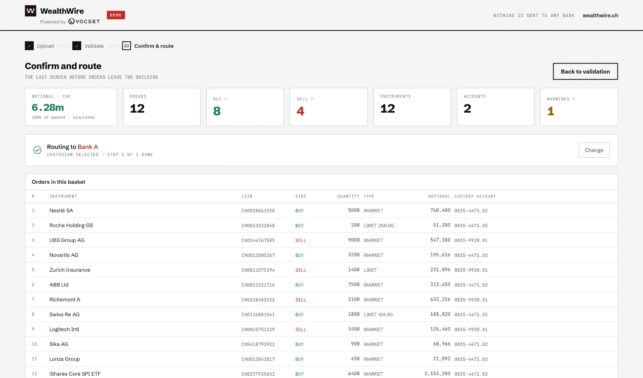Image resolution: width=643 pixels, height=378 pixels.
Task: Click the Logitech Intl instrument name
Action: tap(64, 329)
